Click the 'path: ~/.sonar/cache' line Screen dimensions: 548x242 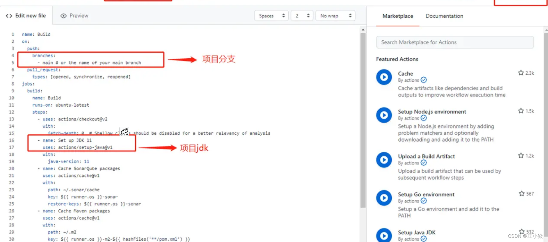pos(74,190)
